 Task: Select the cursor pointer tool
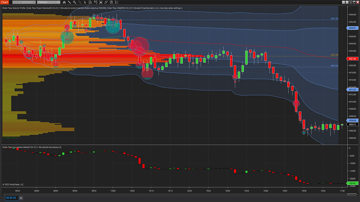pyautogui.click(x=85, y=2)
